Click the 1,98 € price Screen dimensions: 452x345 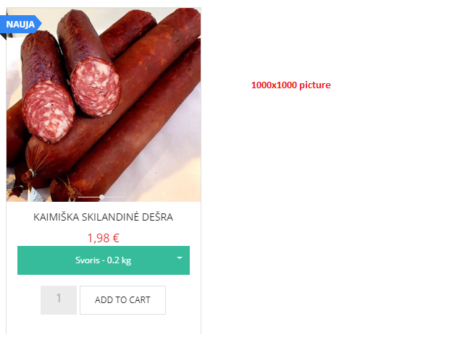coord(103,238)
